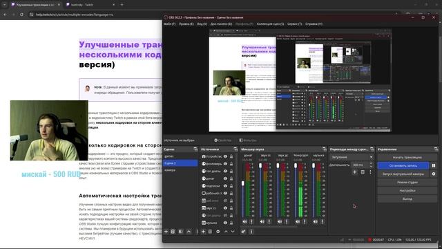Click the transition duration 300 ms field
The image size is (442, 249).
coord(361,165)
